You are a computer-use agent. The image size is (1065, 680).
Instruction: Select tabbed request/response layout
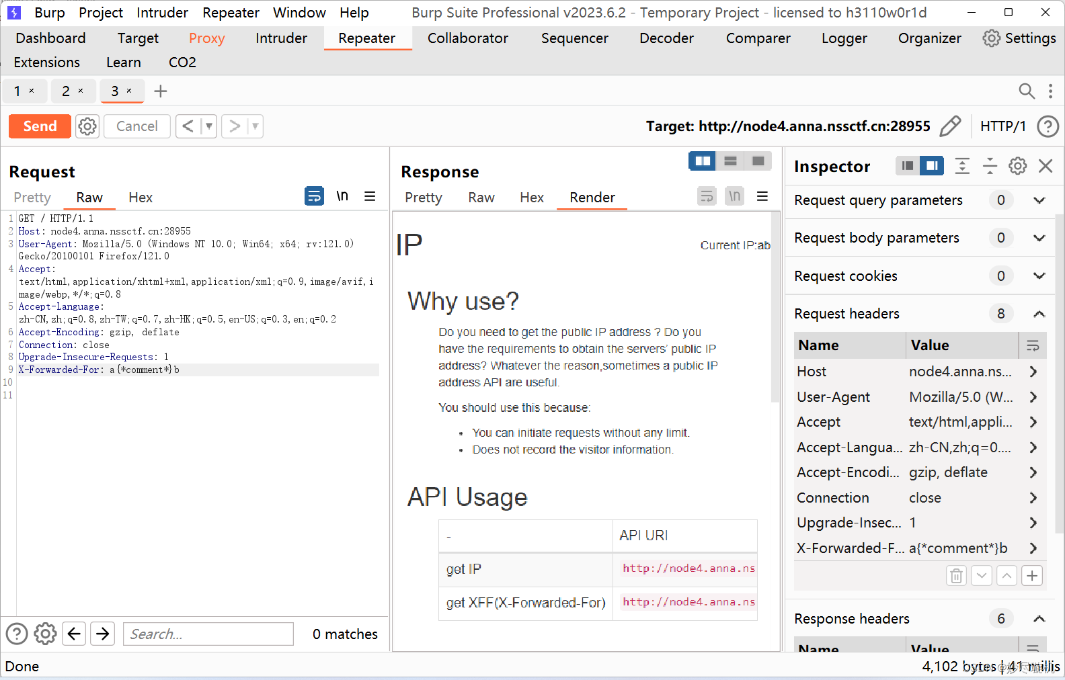pyautogui.click(x=758, y=161)
